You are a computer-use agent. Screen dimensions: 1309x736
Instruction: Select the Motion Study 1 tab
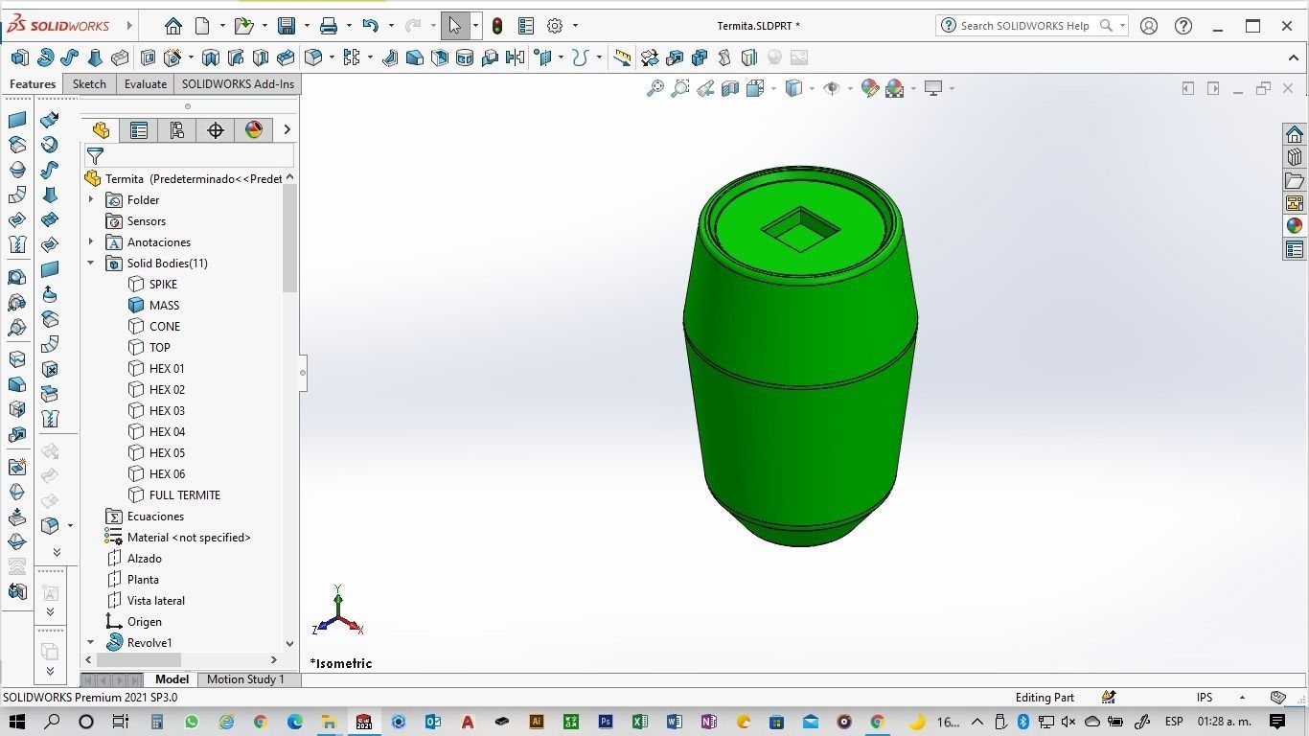pos(245,679)
